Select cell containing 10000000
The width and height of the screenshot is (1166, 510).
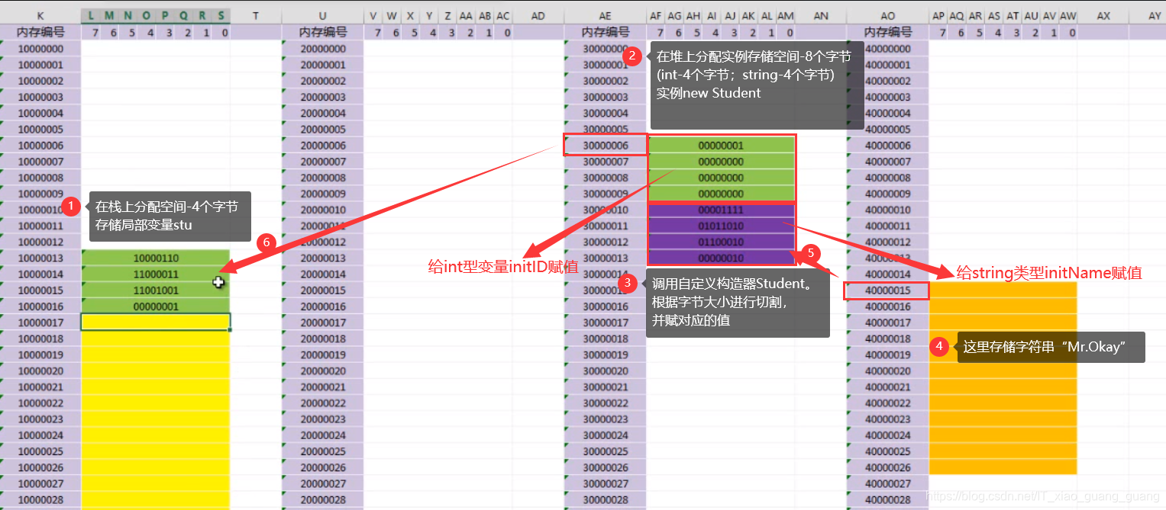tap(40, 49)
